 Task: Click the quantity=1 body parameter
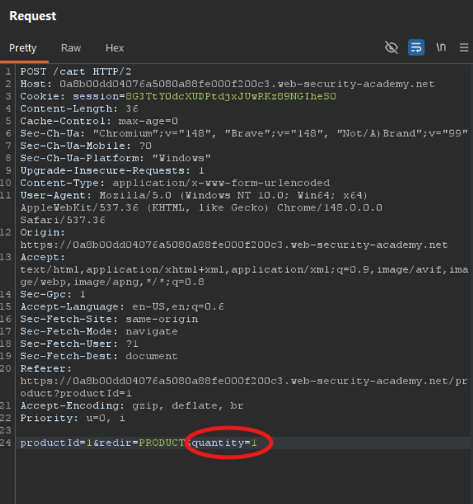(224, 442)
